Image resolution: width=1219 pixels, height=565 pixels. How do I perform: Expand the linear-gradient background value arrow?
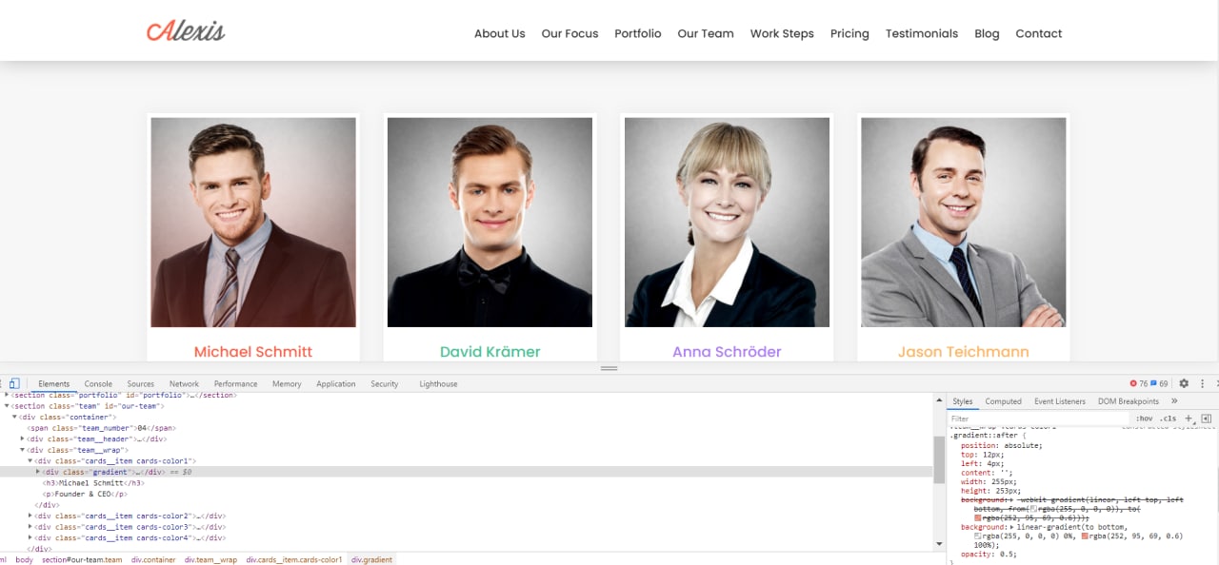tap(1011, 527)
